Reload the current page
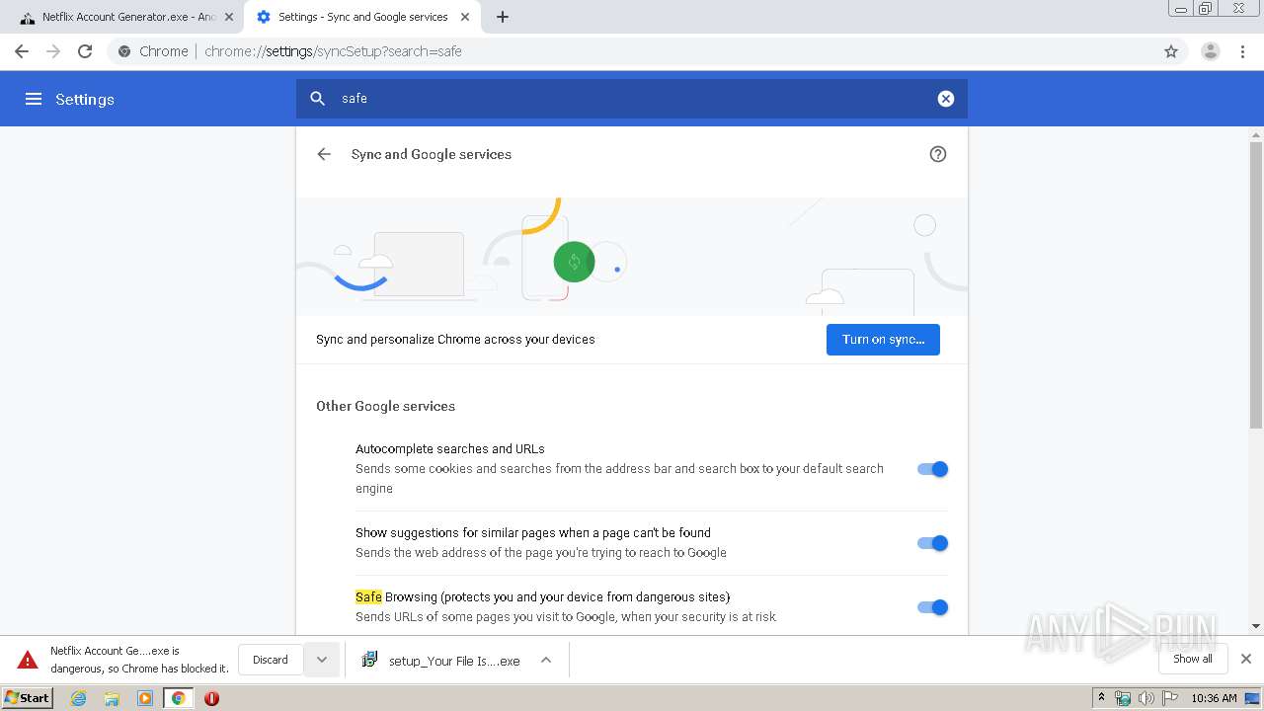This screenshot has height=711, width=1264. click(x=85, y=51)
